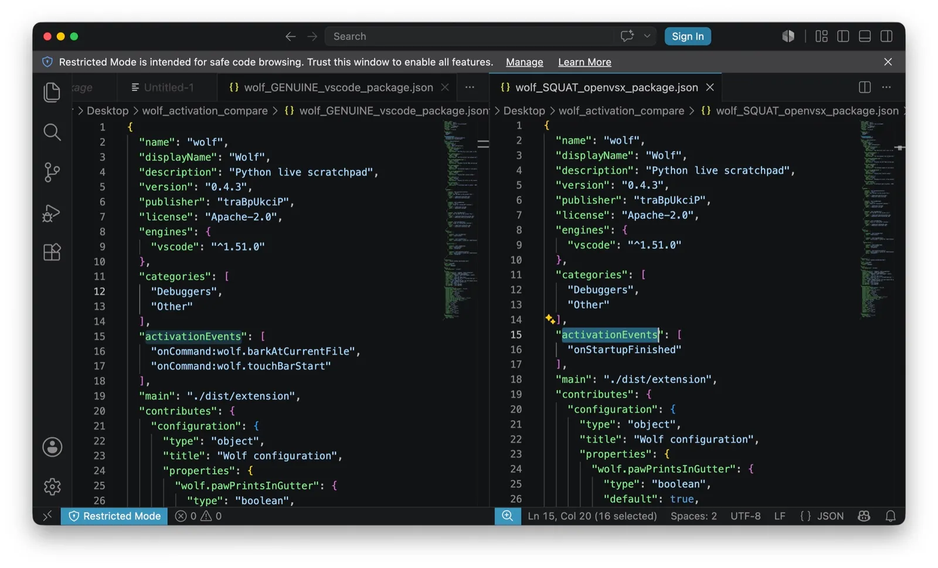Click the zoom magnifier status icon
The image size is (938, 568).
[508, 516]
